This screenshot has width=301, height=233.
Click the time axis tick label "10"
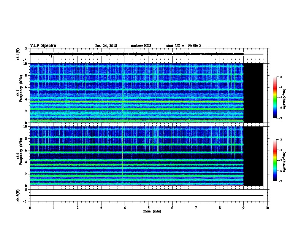click(x=267, y=208)
